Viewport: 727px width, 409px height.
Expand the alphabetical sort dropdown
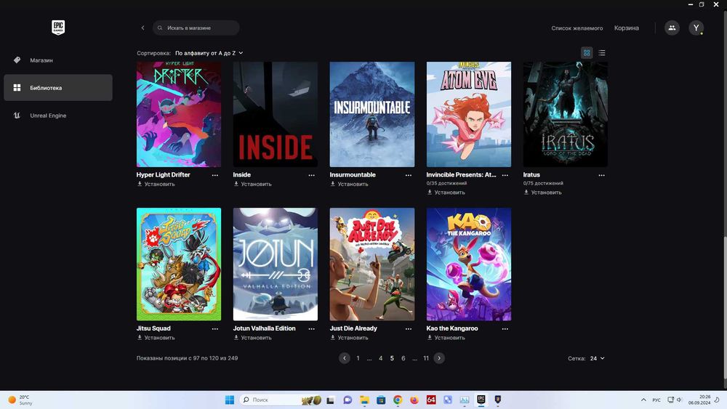pos(209,53)
